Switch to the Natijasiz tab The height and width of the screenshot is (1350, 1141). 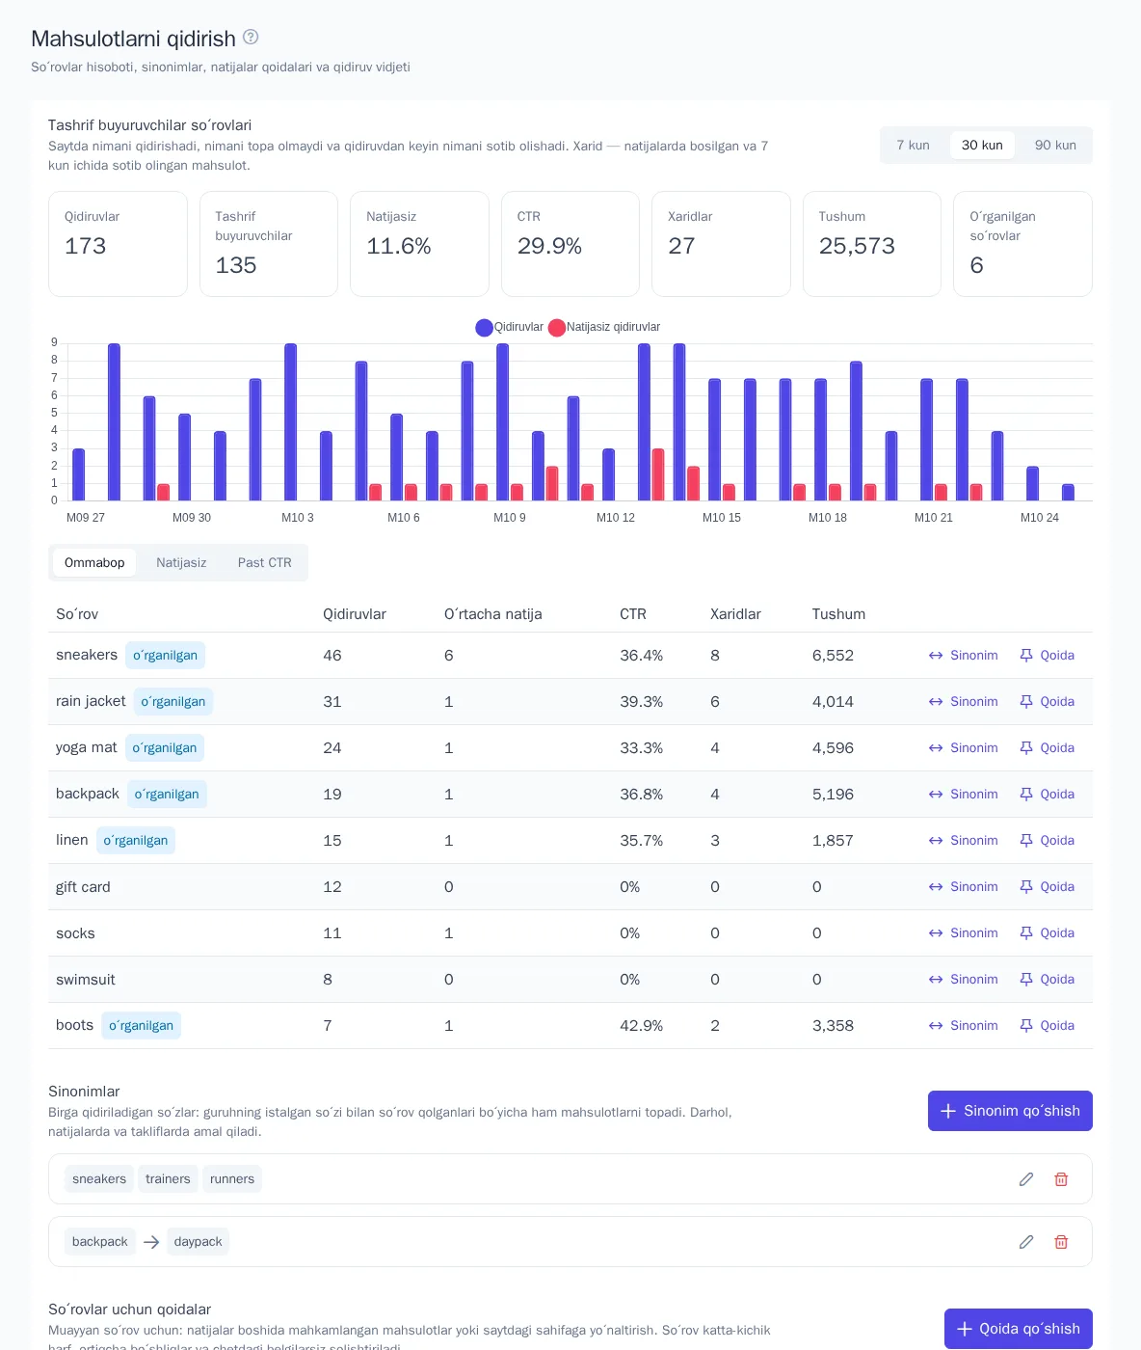(181, 563)
